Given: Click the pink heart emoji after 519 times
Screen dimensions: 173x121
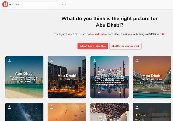Looking at the screenshot, I should pyautogui.click(x=163, y=34).
